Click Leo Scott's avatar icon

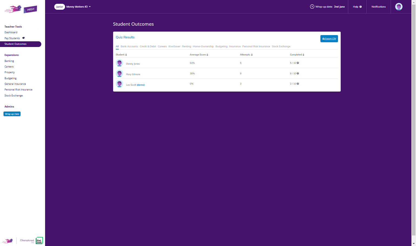click(x=119, y=84)
